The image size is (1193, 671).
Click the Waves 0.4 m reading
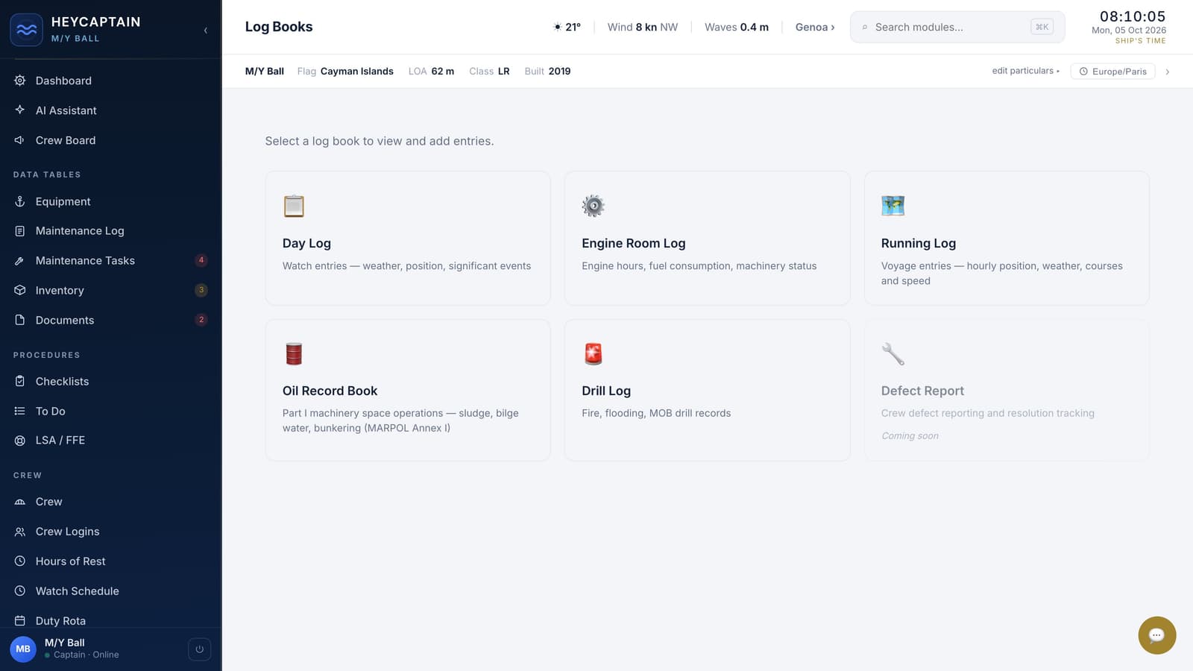pos(737,27)
